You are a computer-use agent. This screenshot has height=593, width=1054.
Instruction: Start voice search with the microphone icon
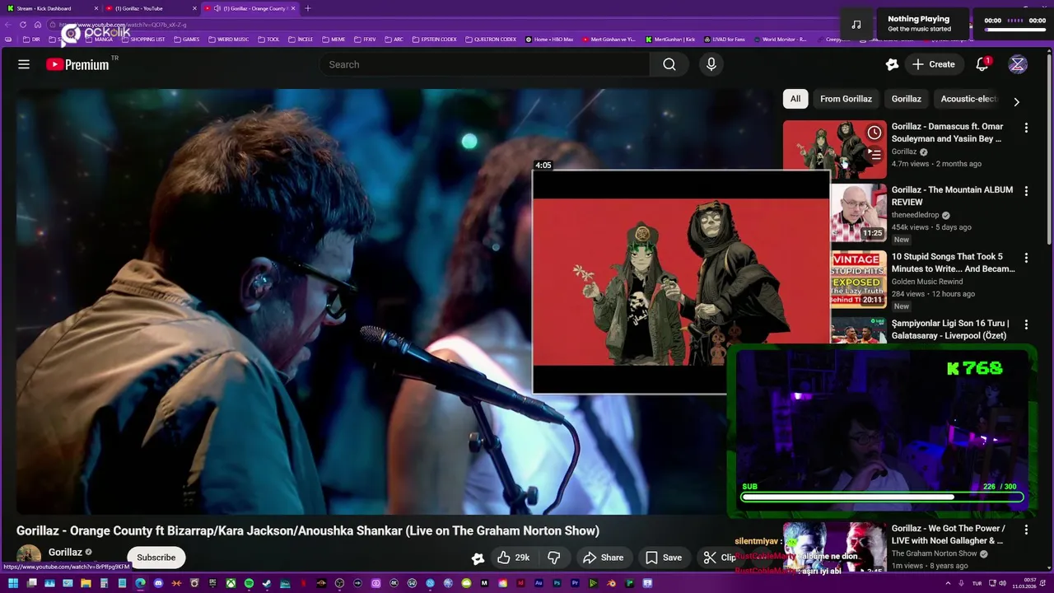[711, 64]
